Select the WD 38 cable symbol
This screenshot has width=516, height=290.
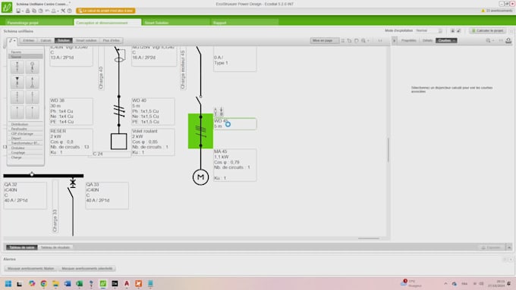(x=119, y=111)
